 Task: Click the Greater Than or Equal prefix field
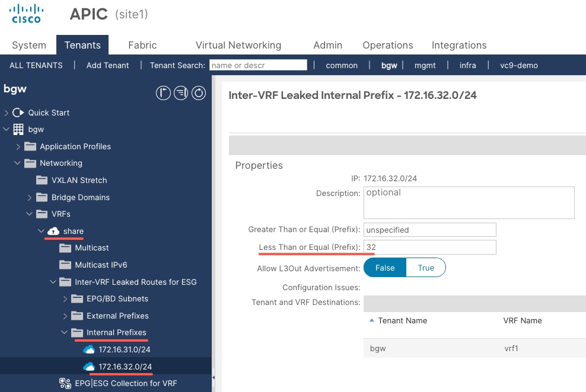(430, 230)
